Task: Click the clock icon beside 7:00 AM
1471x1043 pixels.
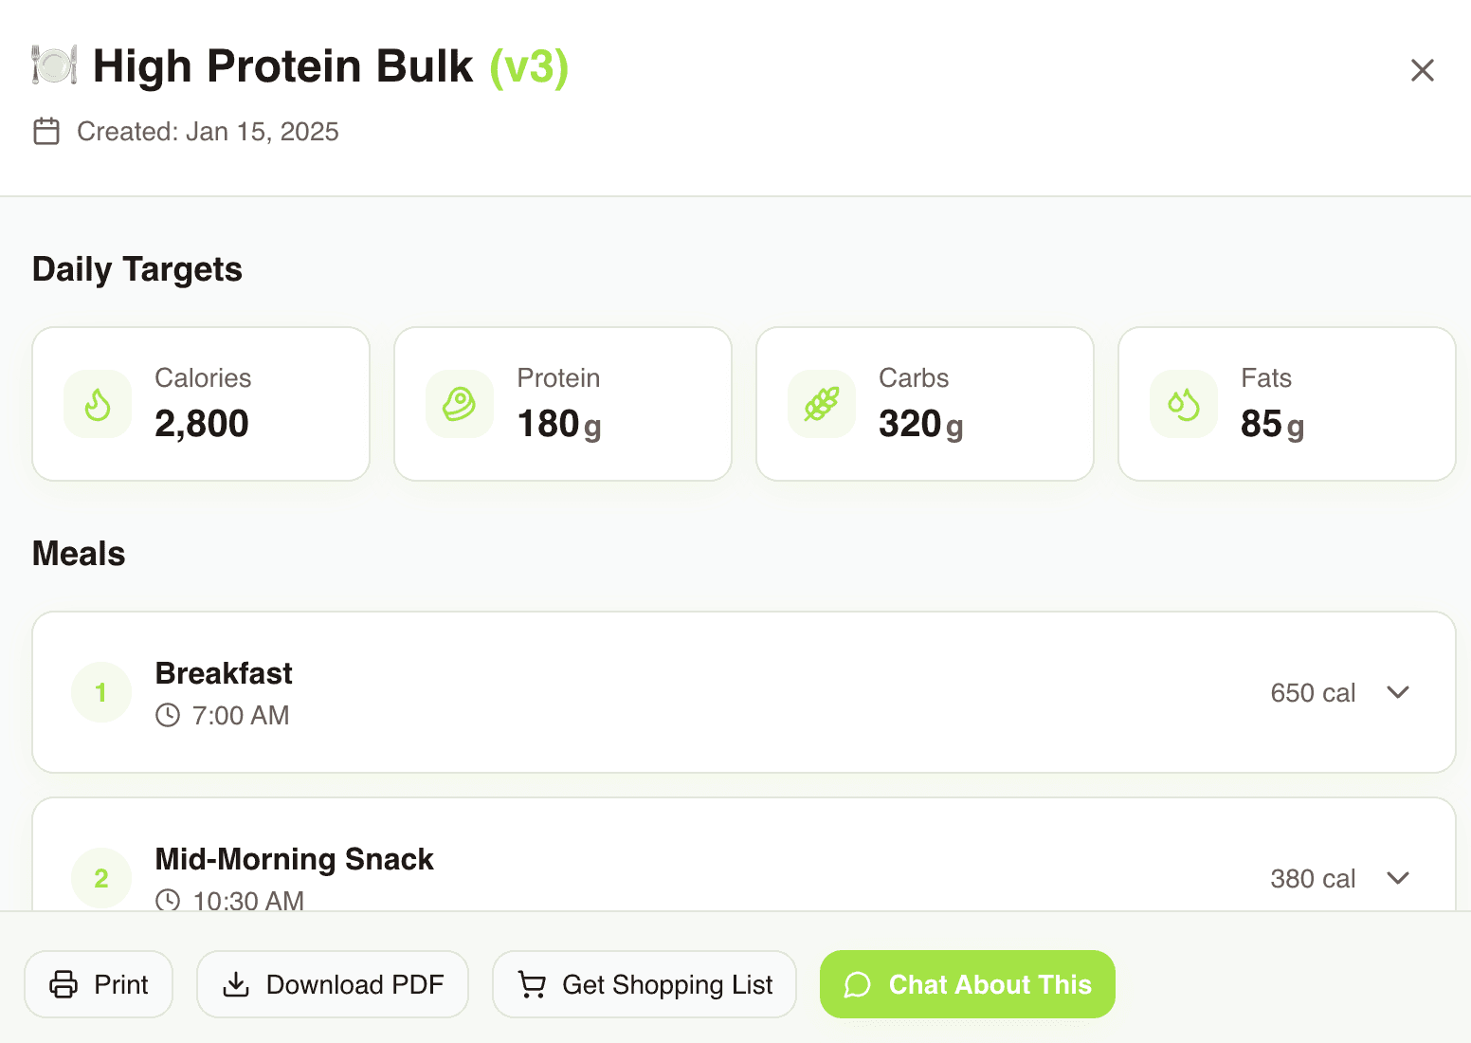Action: coord(168,715)
